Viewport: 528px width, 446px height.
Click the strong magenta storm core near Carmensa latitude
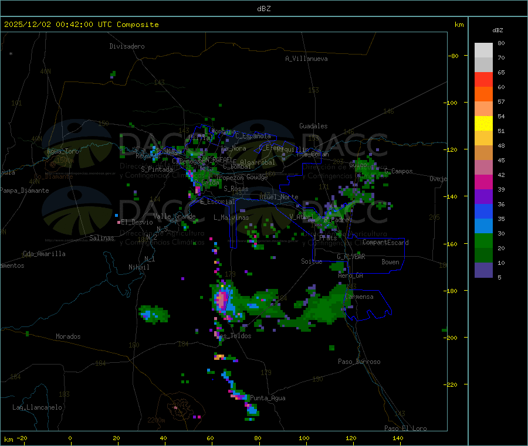tap(222, 300)
